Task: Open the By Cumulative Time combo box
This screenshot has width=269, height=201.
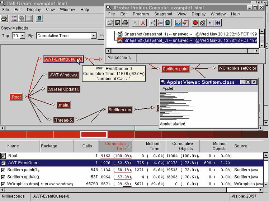Action: point(66,36)
